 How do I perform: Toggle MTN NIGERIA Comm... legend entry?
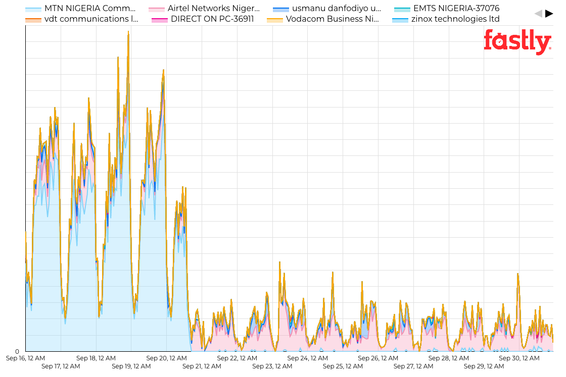coord(80,8)
